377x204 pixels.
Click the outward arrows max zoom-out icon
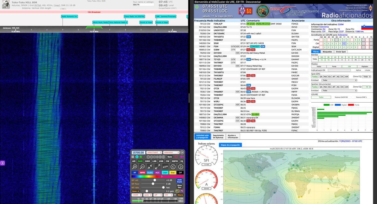157,167
